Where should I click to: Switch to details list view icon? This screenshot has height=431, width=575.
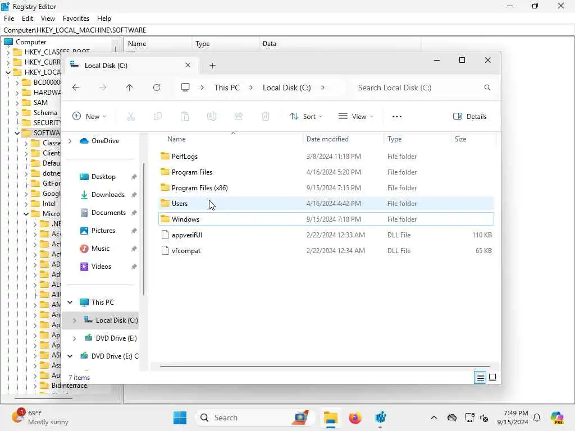480,377
